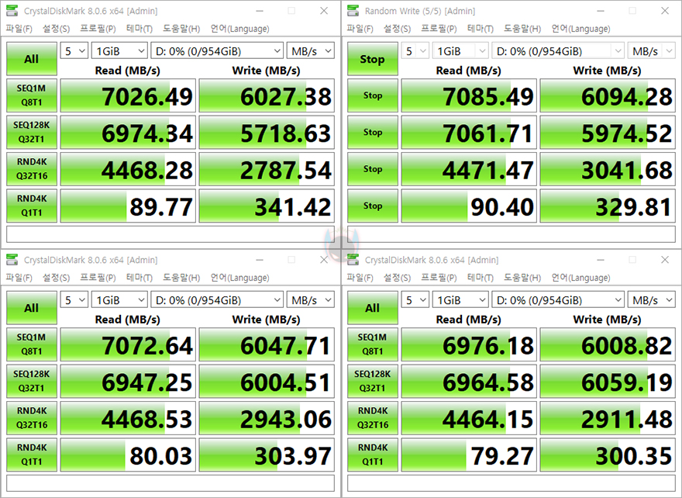Viewport: 682px width, 498px height.
Task: Click the 6059.19 write value
Action: tap(627, 382)
